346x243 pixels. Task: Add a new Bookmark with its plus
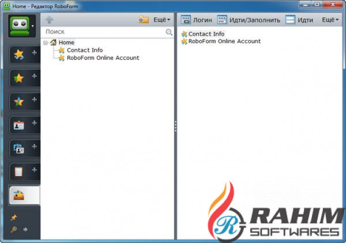34,76
